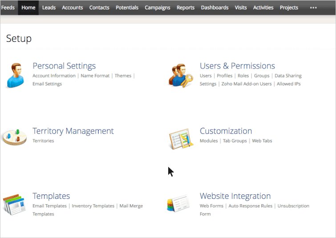The height and width of the screenshot is (238, 336).
Task: Open the more tabs ellipsis menu
Action: tap(313, 8)
